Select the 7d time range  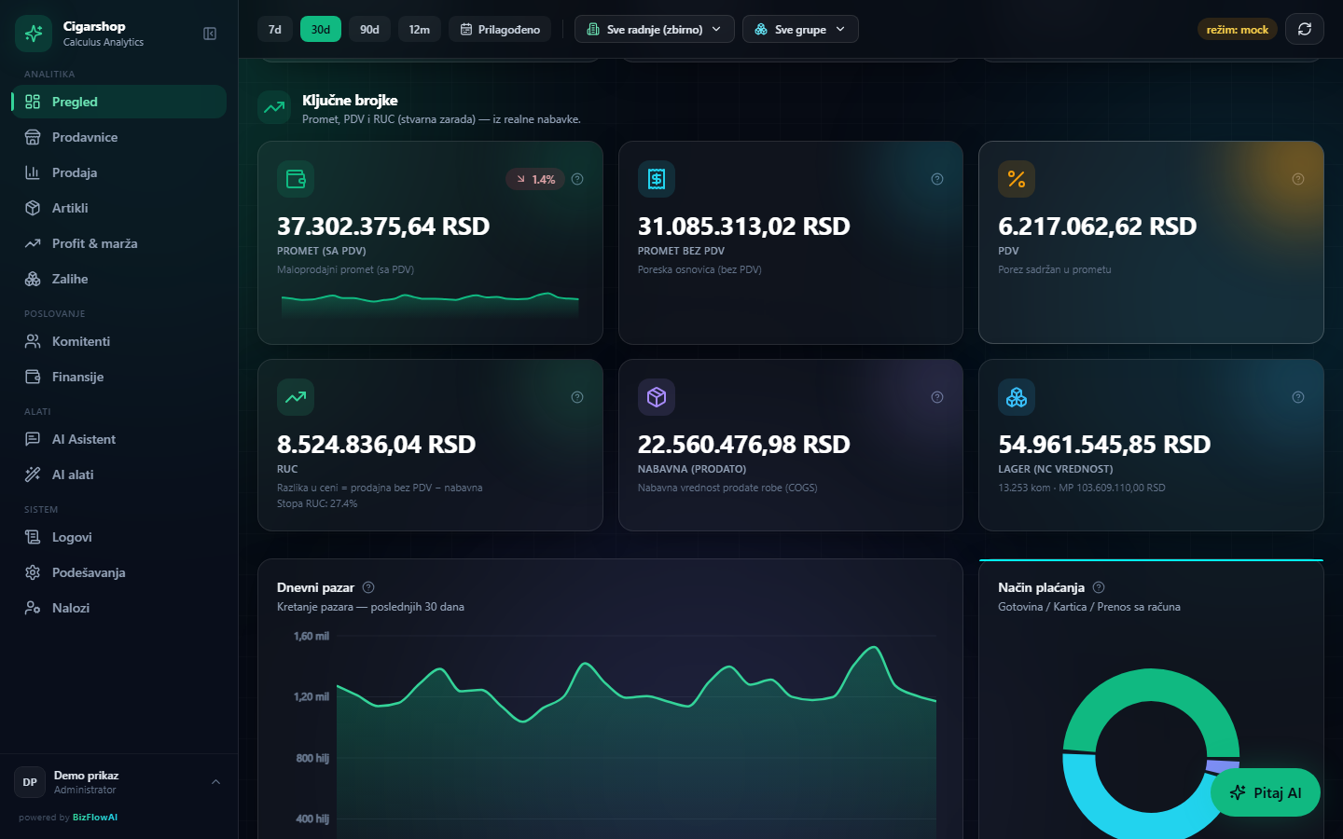click(x=274, y=29)
